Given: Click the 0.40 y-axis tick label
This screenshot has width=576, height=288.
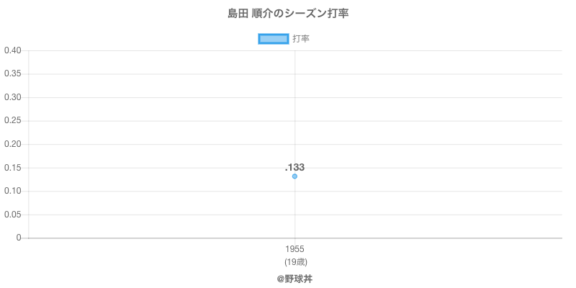Looking at the screenshot, I should point(12,50).
